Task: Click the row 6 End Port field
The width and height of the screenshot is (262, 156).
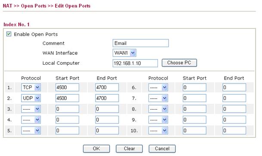Action: point(234,87)
